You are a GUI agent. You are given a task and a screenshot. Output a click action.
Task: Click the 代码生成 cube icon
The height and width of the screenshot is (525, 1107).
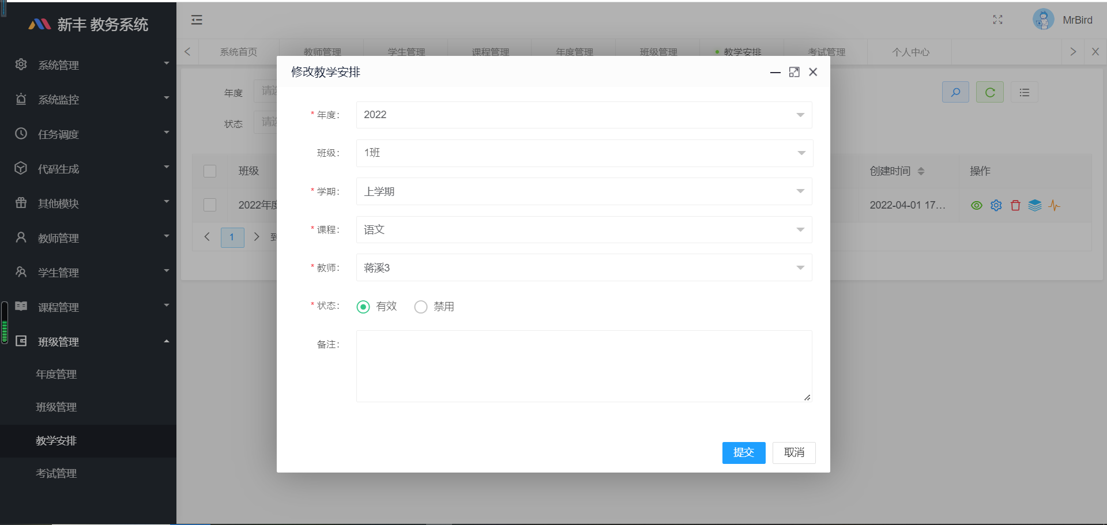21,168
